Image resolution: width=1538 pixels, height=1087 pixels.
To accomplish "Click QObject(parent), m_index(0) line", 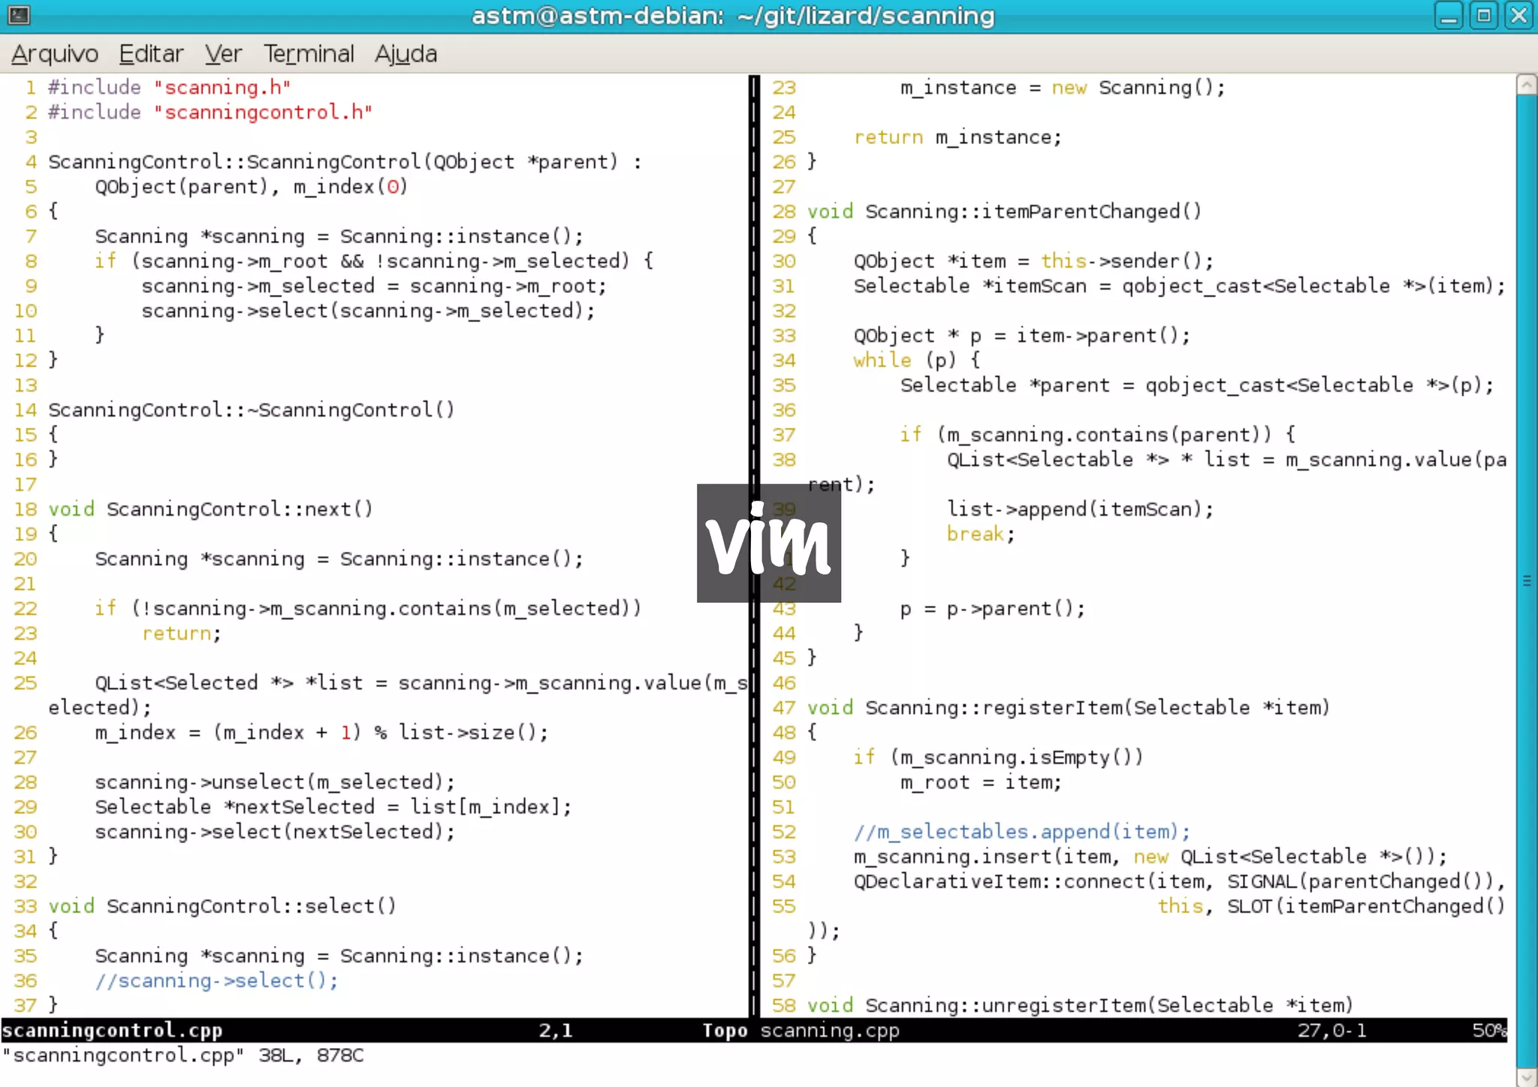I will tap(252, 187).
